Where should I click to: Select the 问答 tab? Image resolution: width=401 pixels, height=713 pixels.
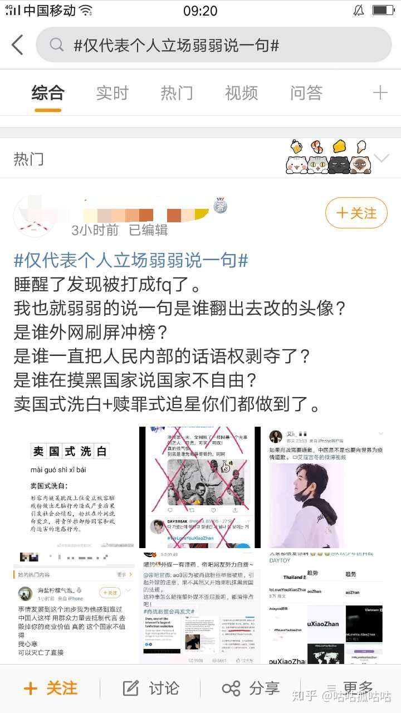coord(306,93)
